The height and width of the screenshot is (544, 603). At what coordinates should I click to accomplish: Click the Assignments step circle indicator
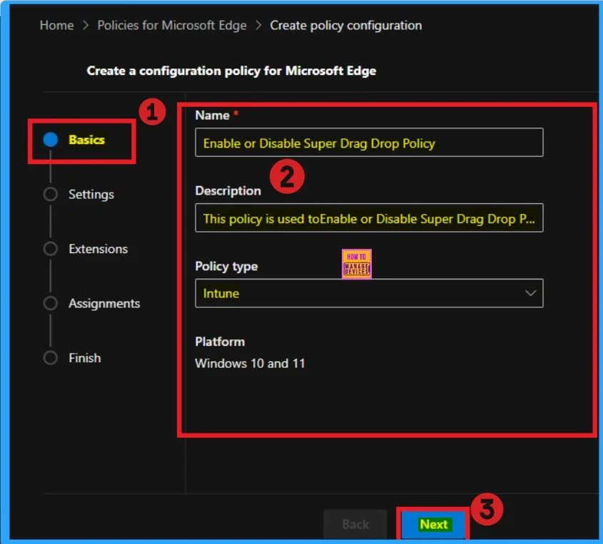click(51, 303)
